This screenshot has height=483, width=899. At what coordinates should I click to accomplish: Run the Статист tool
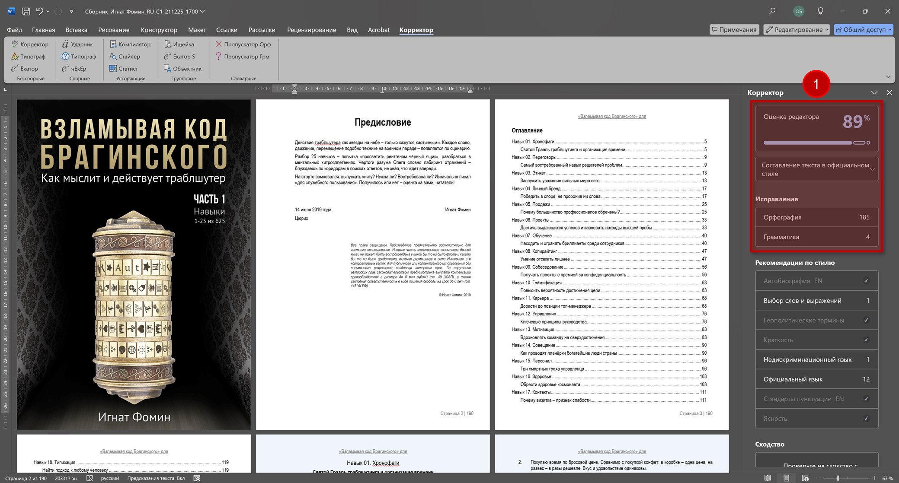tap(124, 68)
